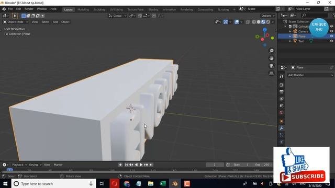Open the Windows Start menu

pyautogui.click(x=5, y=183)
